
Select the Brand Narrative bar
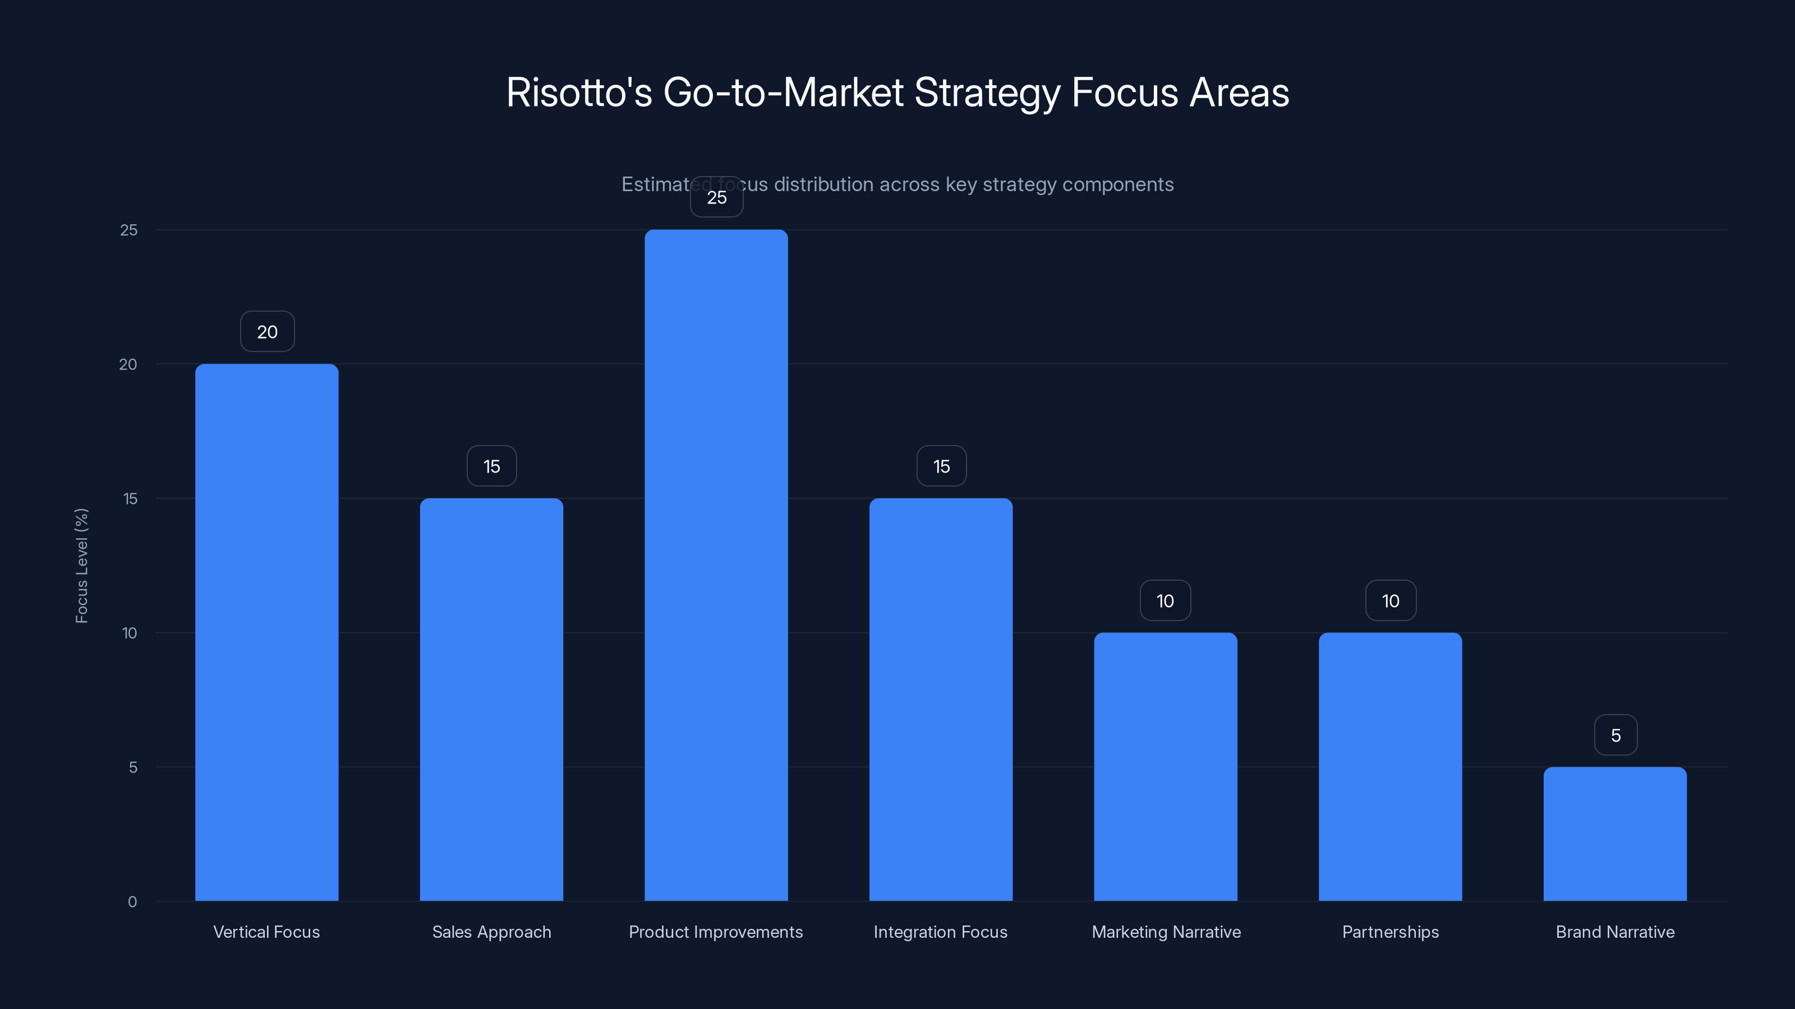click(1614, 836)
